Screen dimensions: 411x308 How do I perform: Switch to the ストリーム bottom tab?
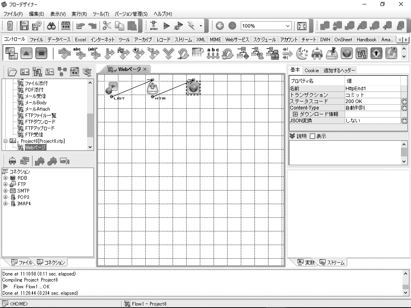pyautogui.click(x=332, y=262)
